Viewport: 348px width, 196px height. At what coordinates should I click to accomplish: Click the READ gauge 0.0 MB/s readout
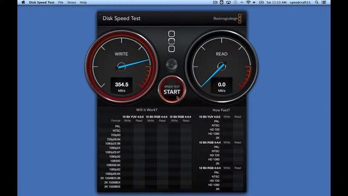pyautogui.click(x=222, y=86)
